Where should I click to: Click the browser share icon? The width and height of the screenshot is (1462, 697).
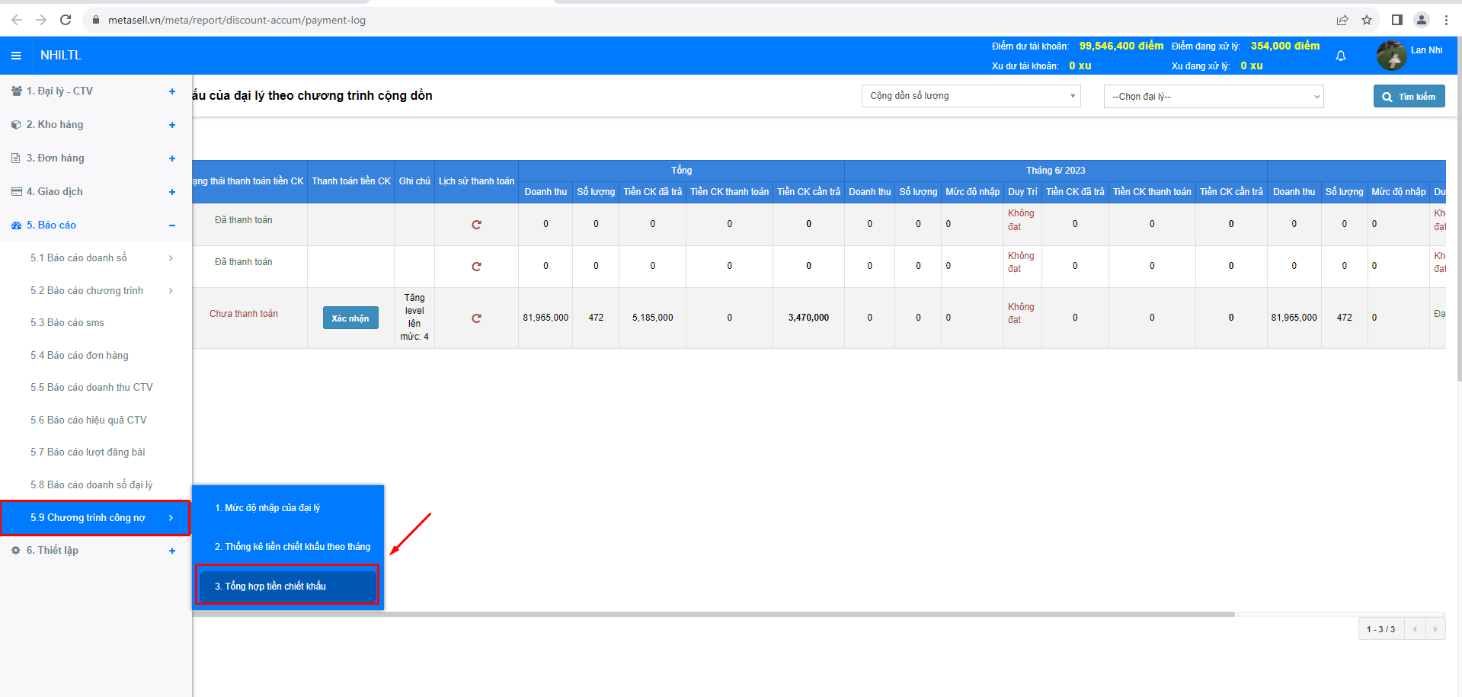pyautogui.click(x=1342, y=20)
